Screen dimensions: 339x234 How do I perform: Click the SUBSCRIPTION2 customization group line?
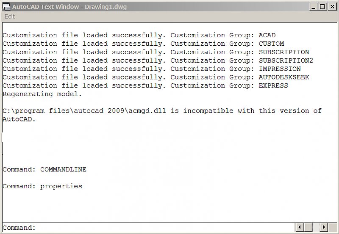(x=158, y=61)
